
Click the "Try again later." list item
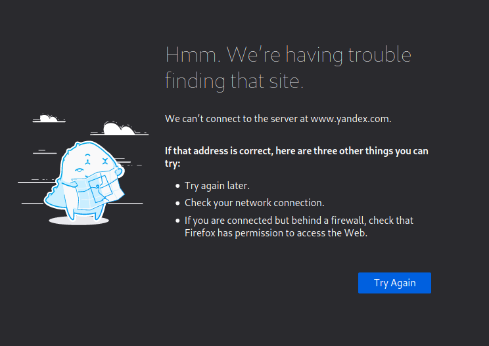tap(217, 186)
